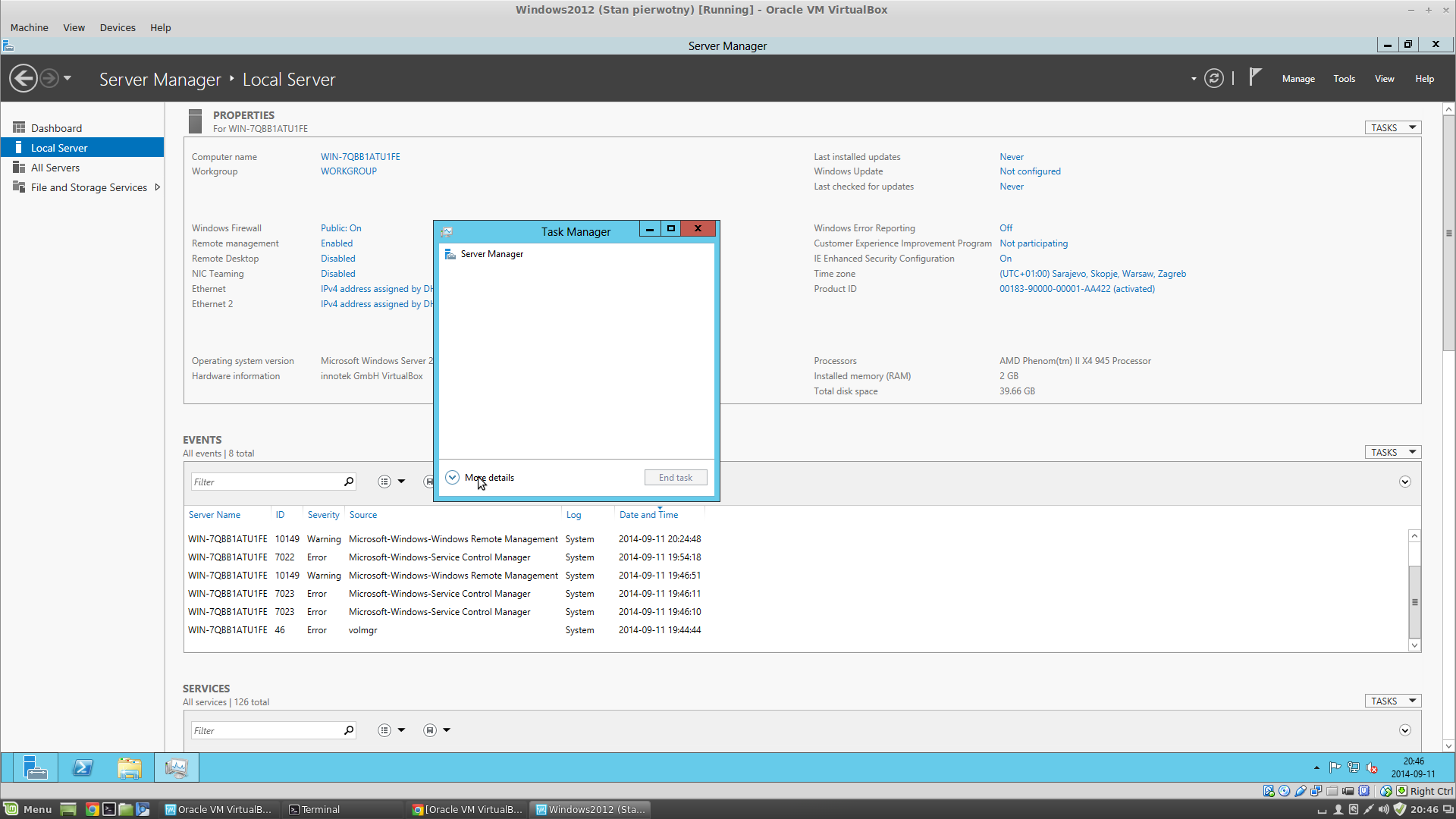1456x819 pixels.
Task: Expand the File and Storage Services arrow
Action: 157,187
